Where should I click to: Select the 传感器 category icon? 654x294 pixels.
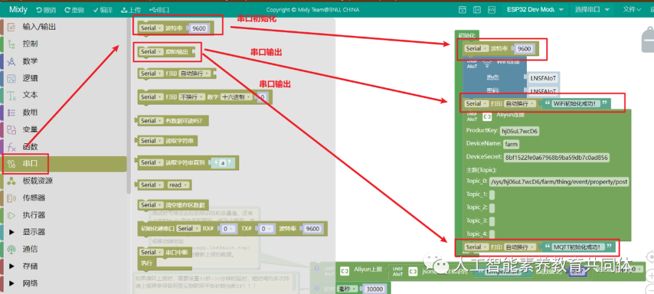[x=12, y=198]
